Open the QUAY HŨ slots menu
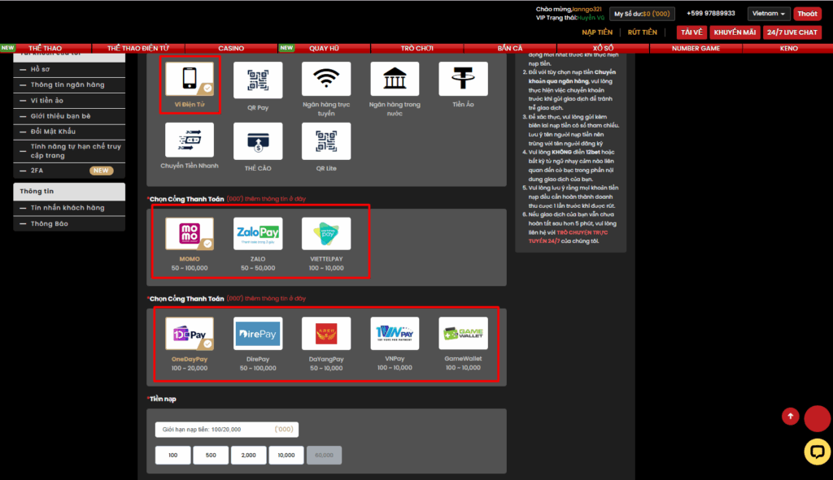Viewport: 833px width, 480px height. tap(324, 48)
